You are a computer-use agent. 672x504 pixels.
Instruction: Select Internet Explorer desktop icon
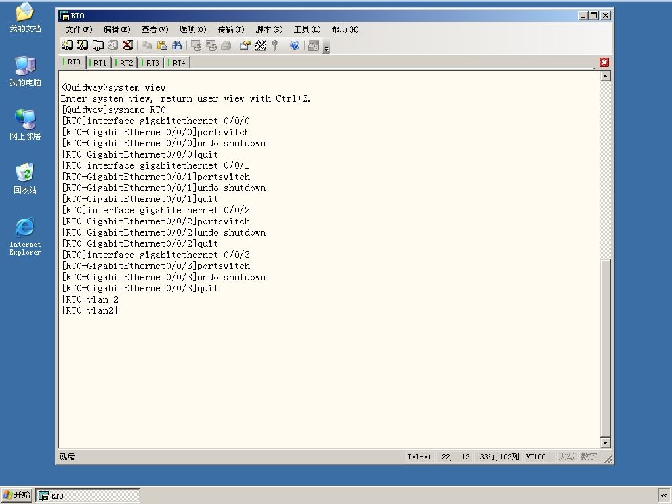25,236
